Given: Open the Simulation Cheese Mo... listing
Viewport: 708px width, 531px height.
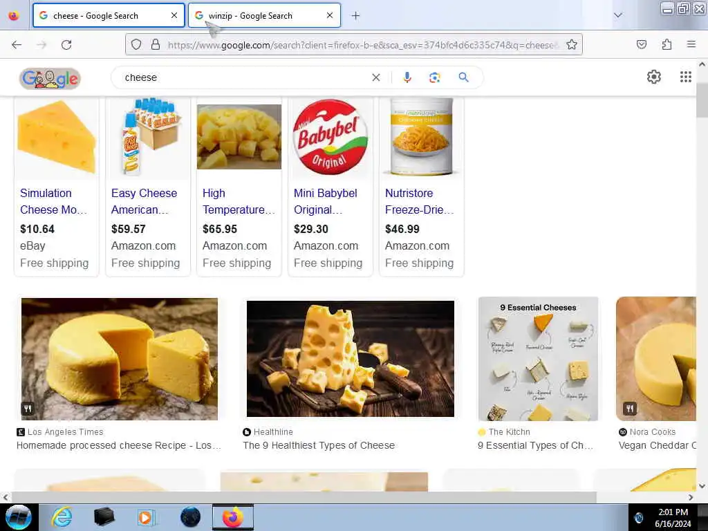Looking at the screenshot, I should pyautogui.click(x=53, y=201).
